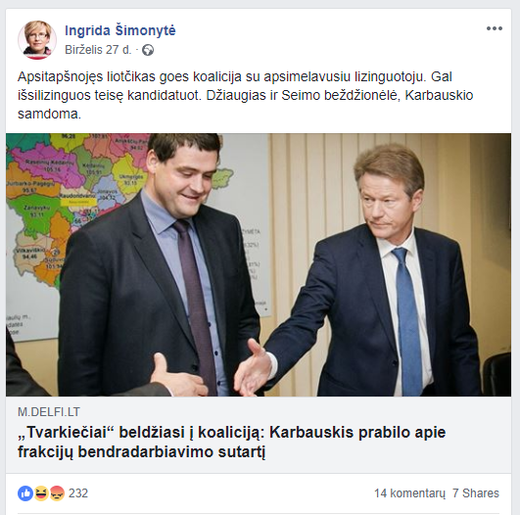Show the list of 232 reactions

tap(78, 493)
